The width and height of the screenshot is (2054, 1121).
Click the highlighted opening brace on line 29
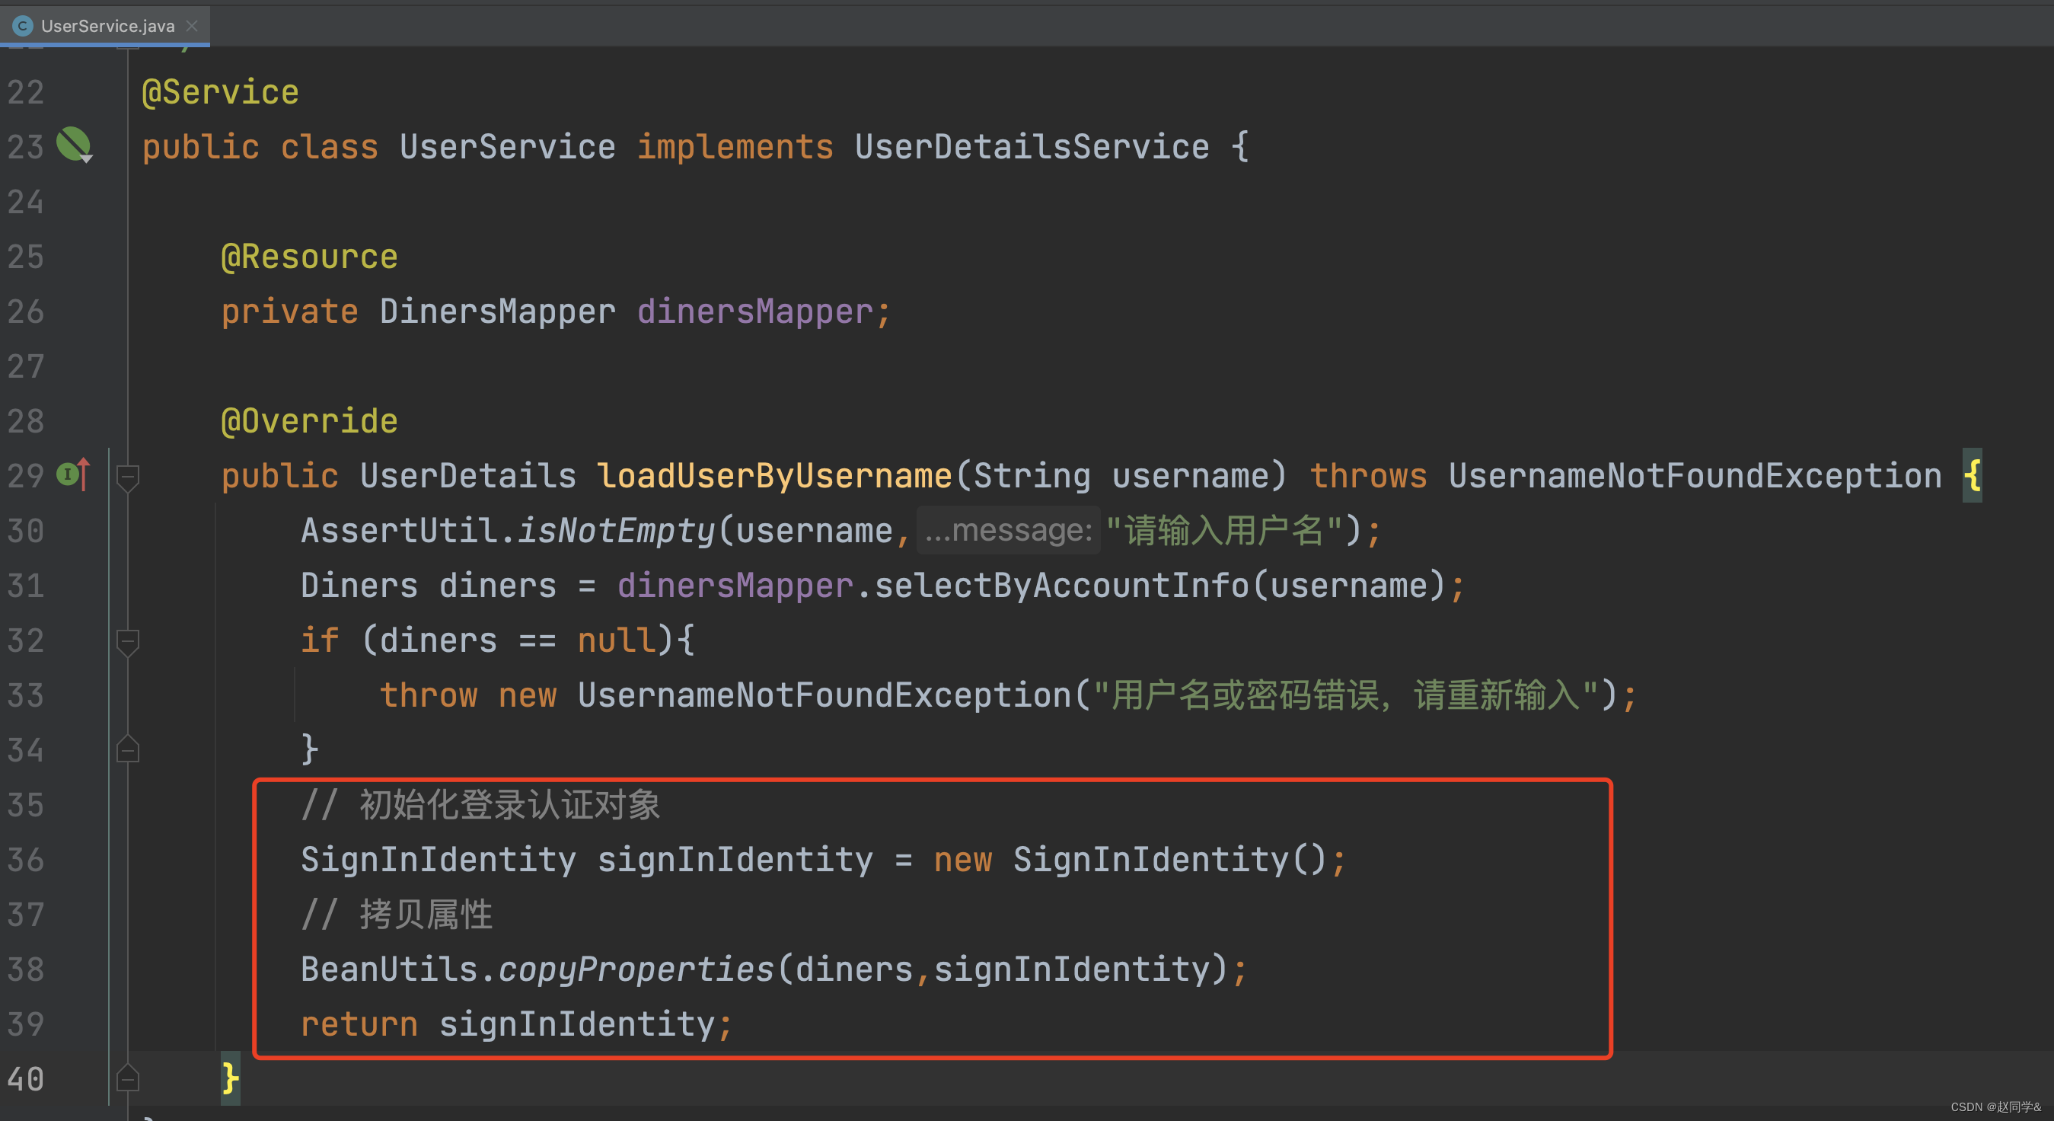1971,476
